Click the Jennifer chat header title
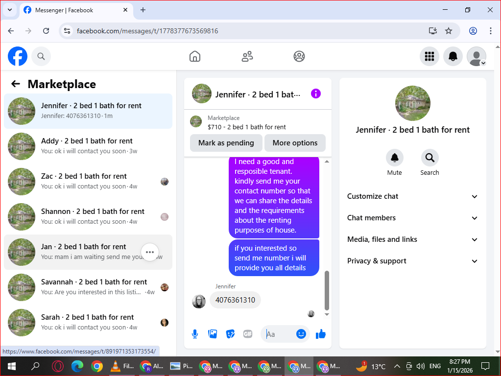The height and width of the screenshot is (376, 501). click(258, 94)
